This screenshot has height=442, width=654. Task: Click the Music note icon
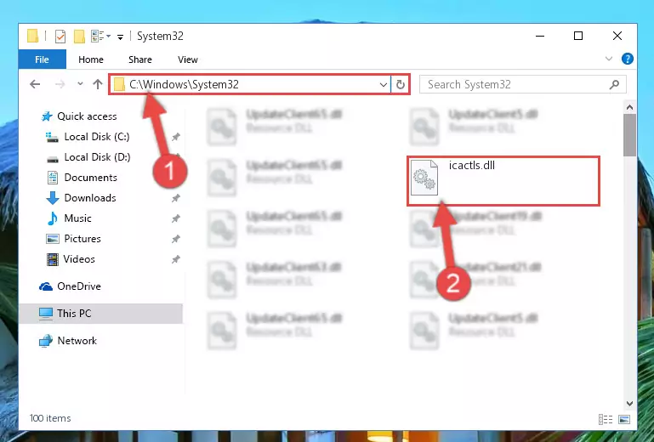coord(53,218)
